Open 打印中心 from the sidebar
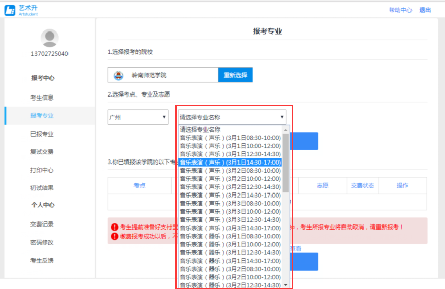Image resolution: width=445 pixels, height=289 pixels. (x=42, y=170)
